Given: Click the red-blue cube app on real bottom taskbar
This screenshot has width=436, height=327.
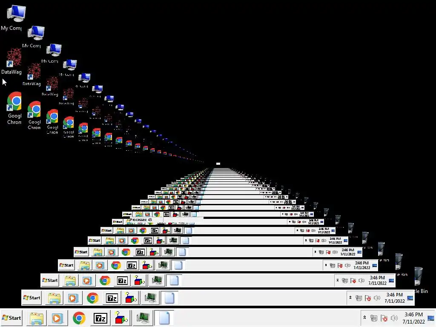Looking at the screenshot, I should pos(121,318).
